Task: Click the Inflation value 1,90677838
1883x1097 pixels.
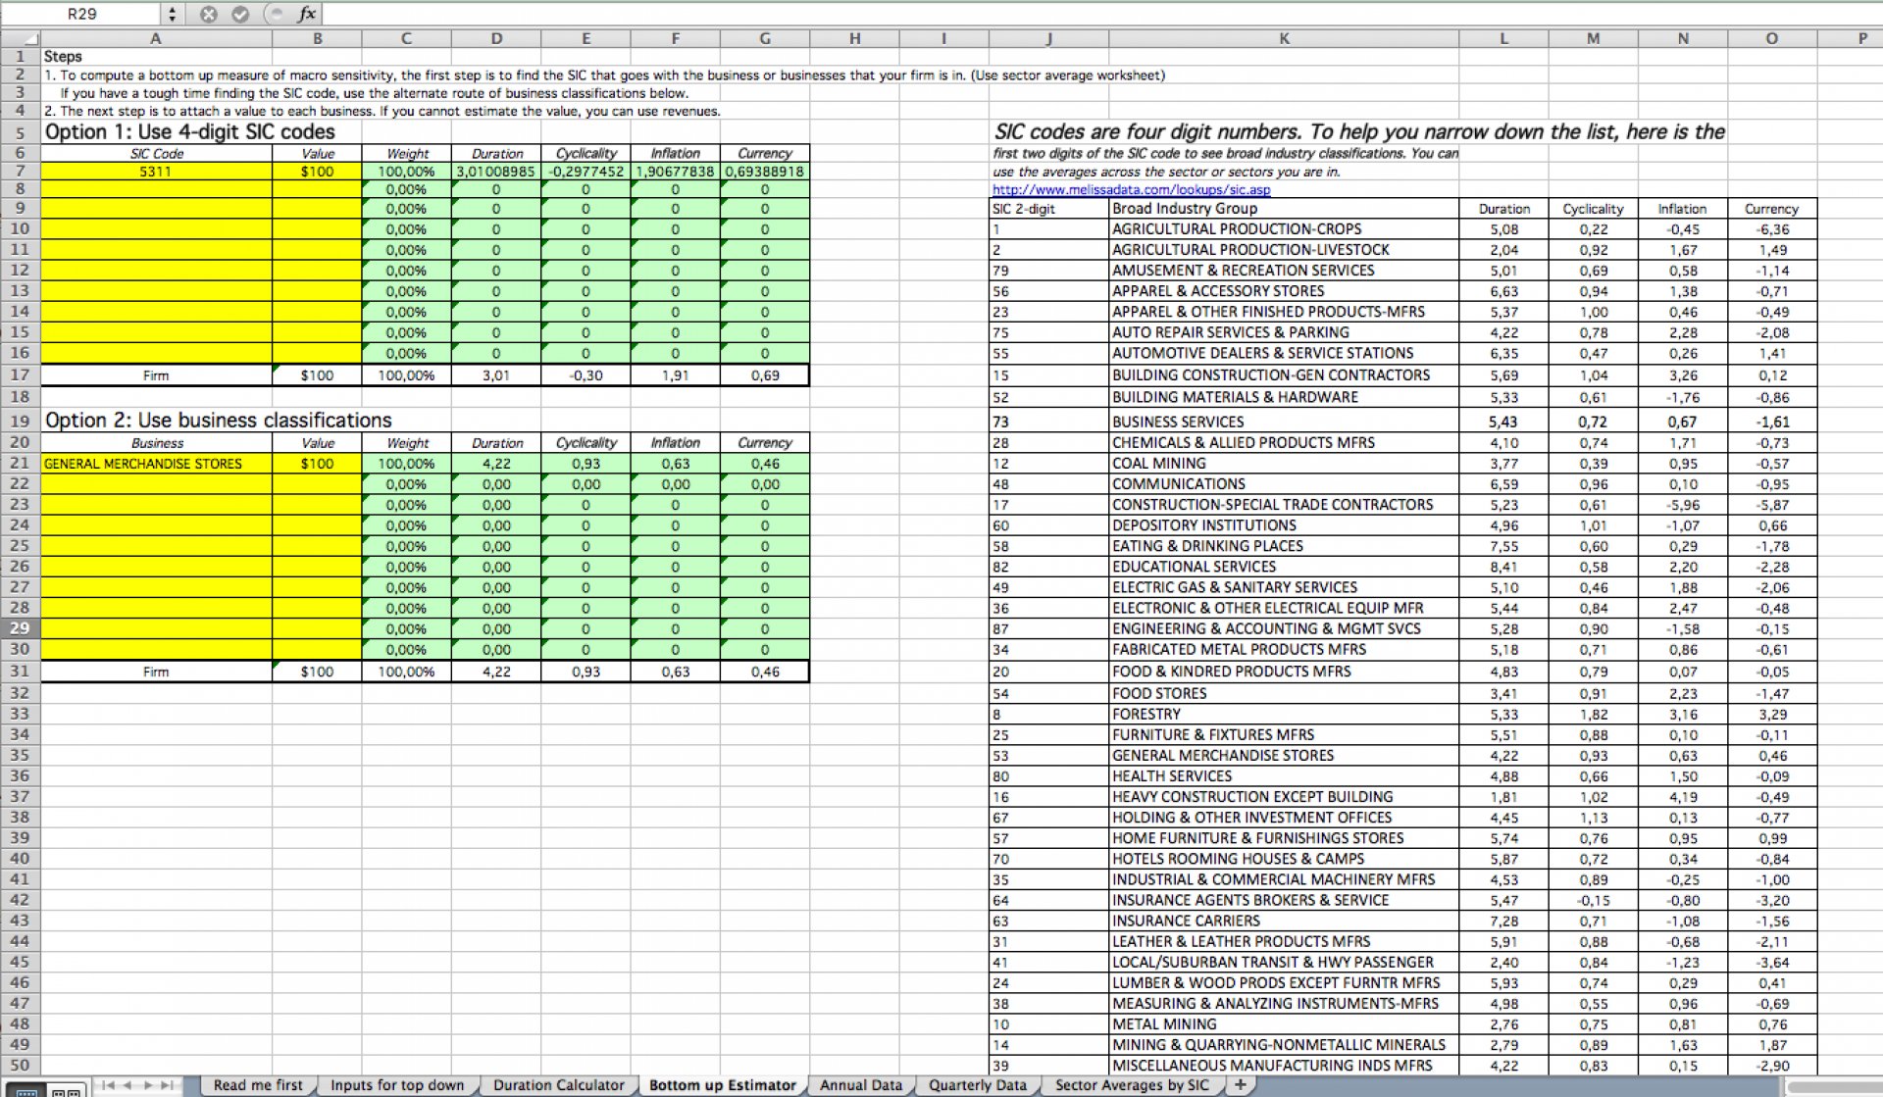Action: pyautogui.click(x=675, y=172)
